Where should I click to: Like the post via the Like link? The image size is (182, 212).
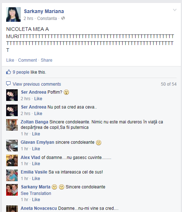point(10,60)
